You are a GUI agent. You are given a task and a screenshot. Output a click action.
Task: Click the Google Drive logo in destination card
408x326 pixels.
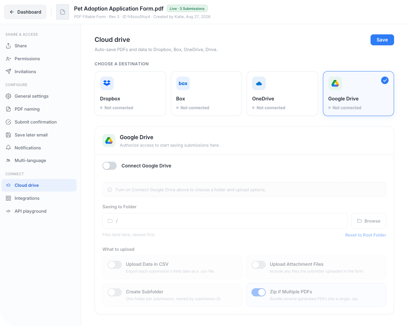(x=335, y=83)
